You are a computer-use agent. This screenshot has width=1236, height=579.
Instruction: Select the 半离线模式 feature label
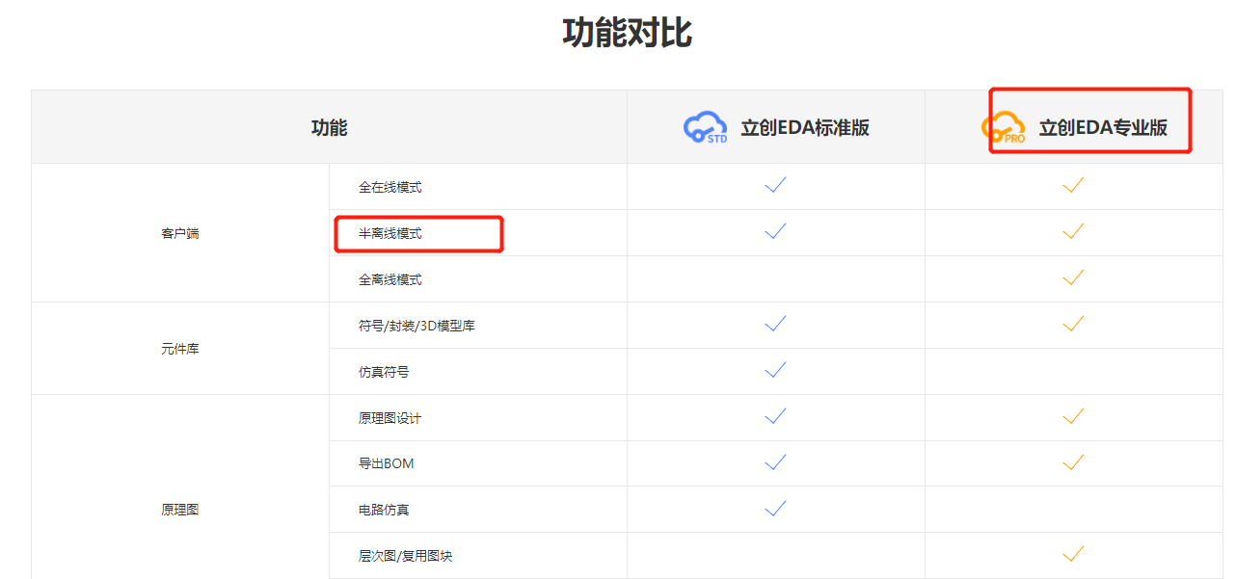tap(390, 233)
